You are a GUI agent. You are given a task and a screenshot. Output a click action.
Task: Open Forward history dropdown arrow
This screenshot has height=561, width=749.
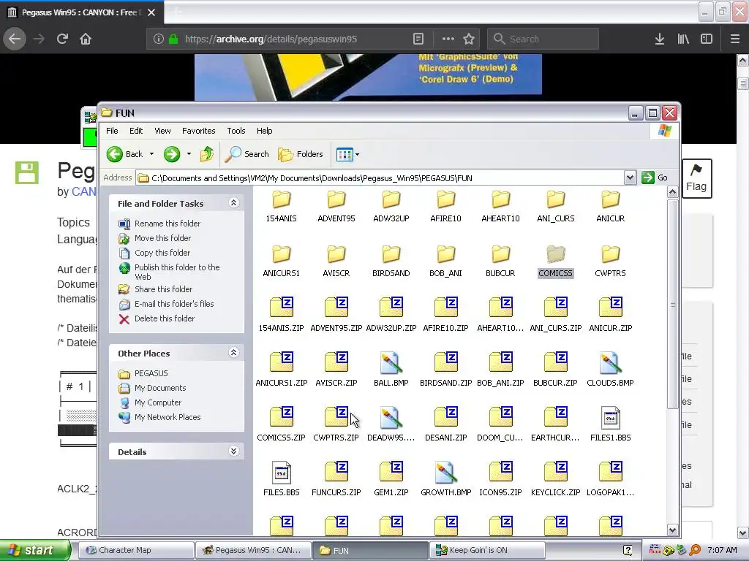tap(189, 154)
